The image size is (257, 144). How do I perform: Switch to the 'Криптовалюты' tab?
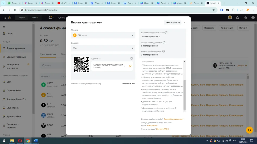pos(48,54)
